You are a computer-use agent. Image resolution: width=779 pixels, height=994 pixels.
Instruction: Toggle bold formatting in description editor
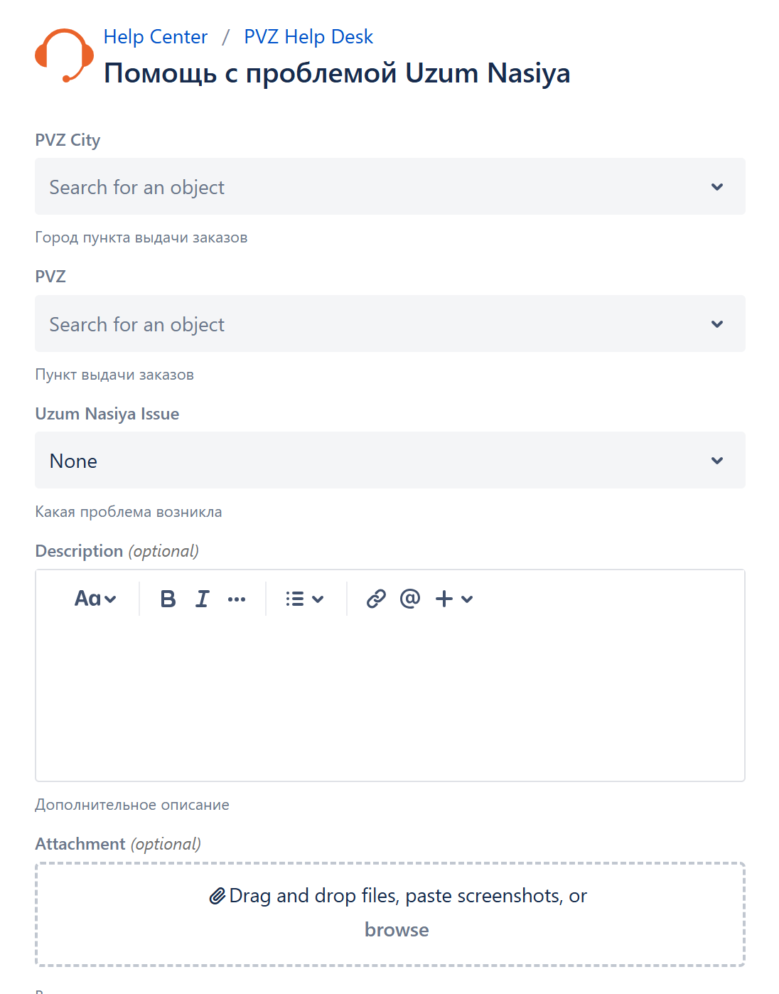pos(168,599)
